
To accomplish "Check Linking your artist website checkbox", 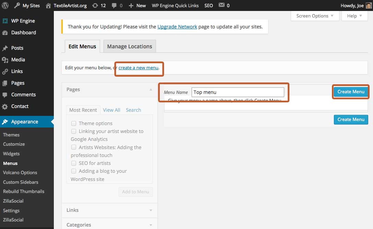I will 74,131.
